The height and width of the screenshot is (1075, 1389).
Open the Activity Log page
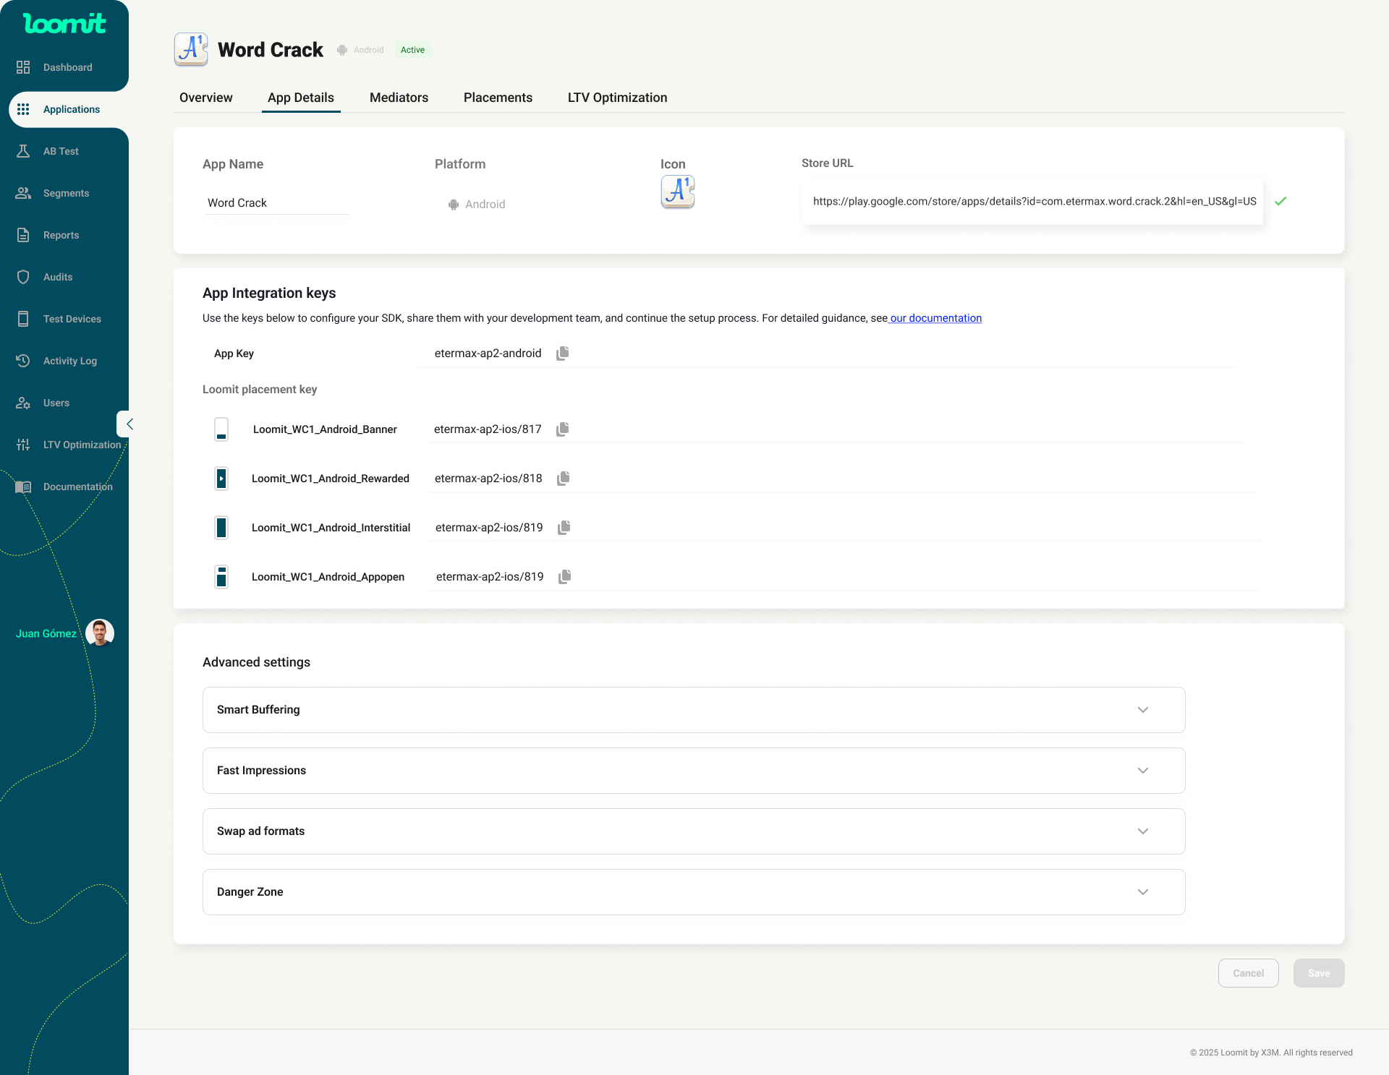(69, 361)
